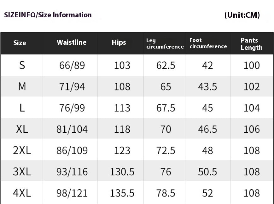The image size is (274, 204).
Task: Choose the 4XL size row label
Action: (22, 193)
